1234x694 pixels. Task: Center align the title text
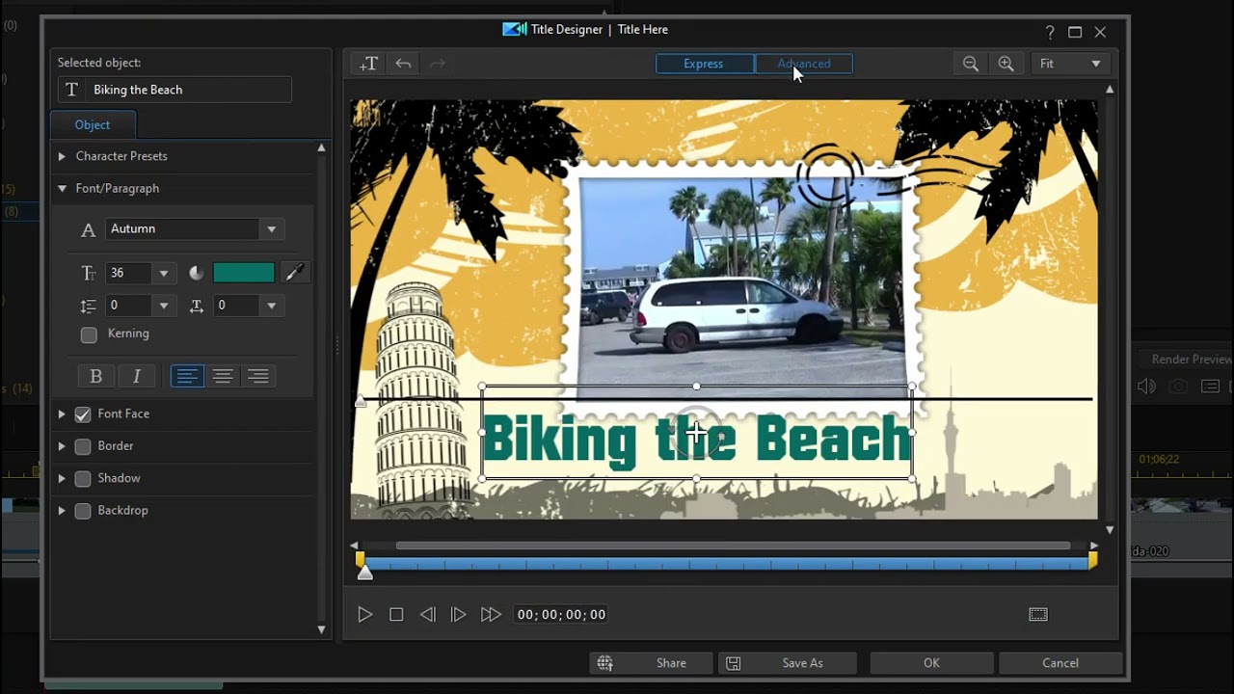click(x=223, y=377)
